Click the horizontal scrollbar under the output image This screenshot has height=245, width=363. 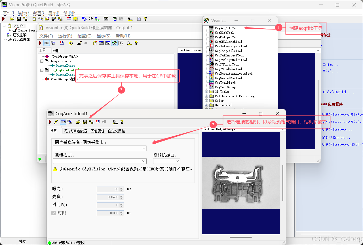point(240,237)
